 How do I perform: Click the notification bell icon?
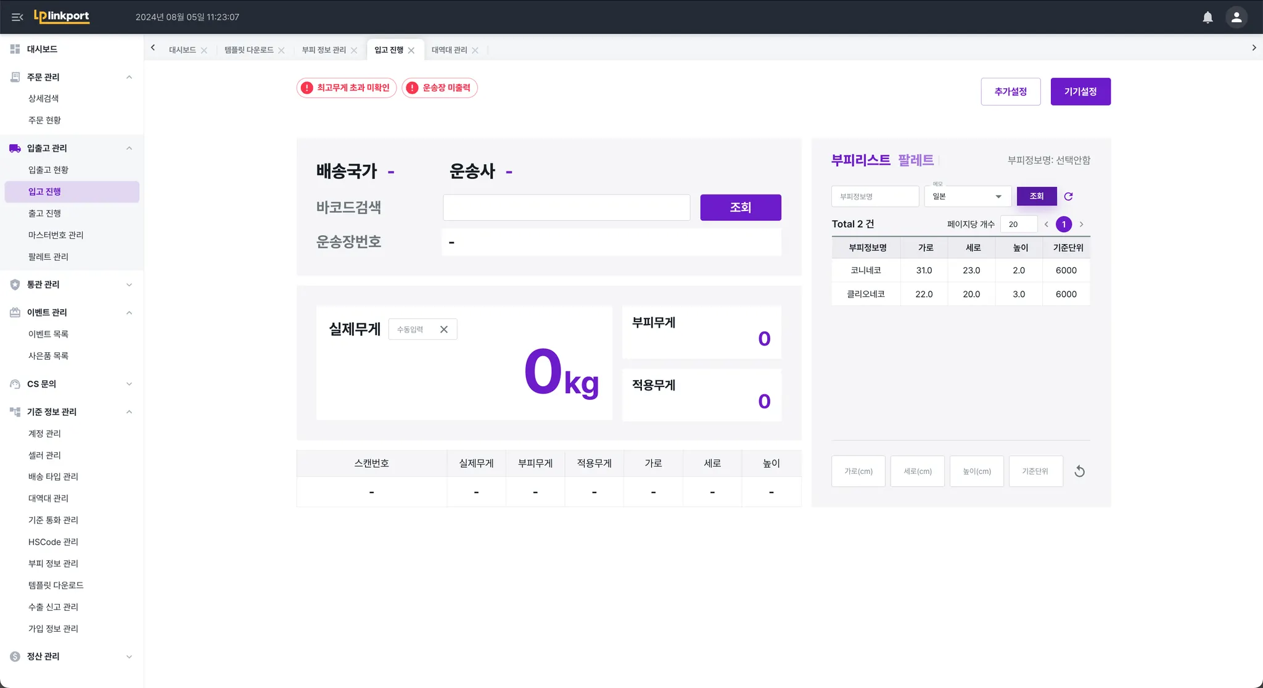(1207, 17)
